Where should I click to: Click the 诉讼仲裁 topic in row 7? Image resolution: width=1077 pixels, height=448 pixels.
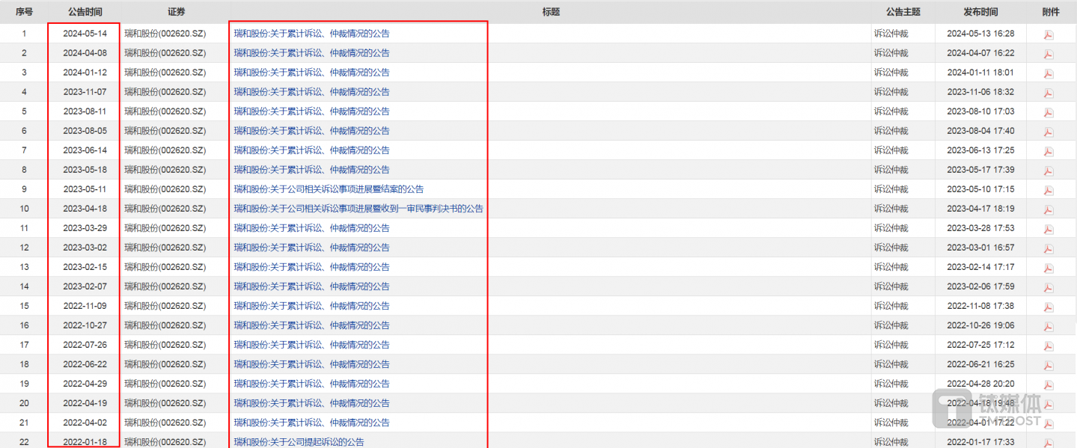pos(891,150)
